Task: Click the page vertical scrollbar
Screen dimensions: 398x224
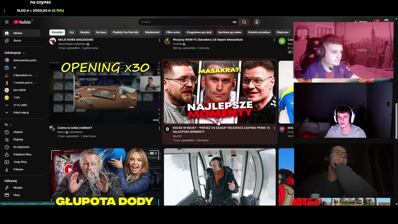Action: click(x=396, y=121)
